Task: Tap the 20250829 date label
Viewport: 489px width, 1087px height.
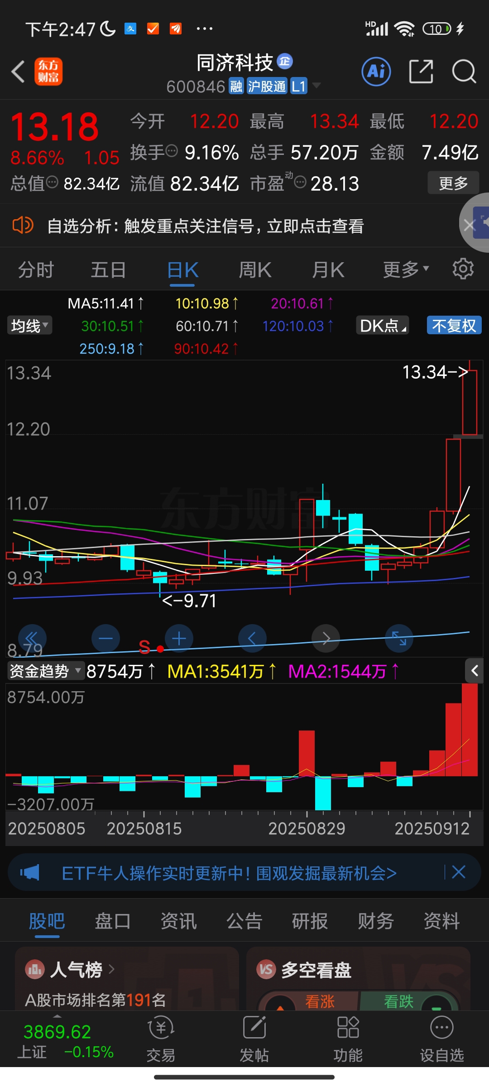Action: pyautogui.click(x=307, y=828)
